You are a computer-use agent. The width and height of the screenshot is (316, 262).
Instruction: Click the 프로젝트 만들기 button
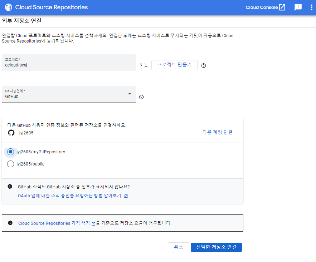point(174,65)
